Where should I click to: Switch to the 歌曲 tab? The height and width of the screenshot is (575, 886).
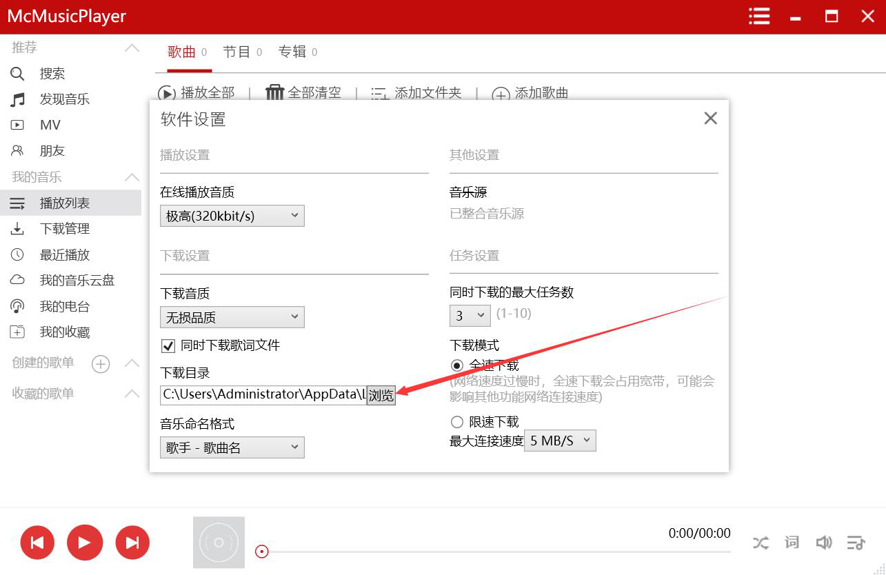[x=188, y=52]
